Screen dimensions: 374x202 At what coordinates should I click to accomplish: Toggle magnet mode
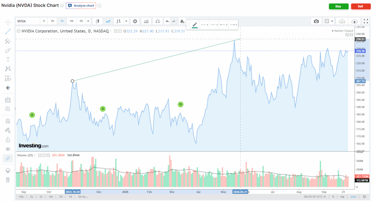[8, 121]
